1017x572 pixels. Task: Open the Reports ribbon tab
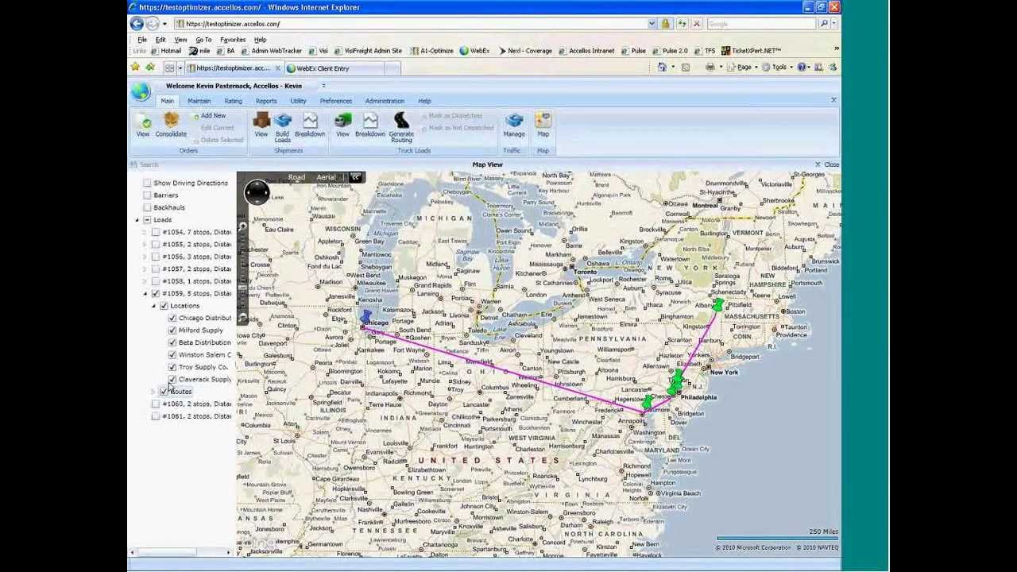tap(266, 101)
